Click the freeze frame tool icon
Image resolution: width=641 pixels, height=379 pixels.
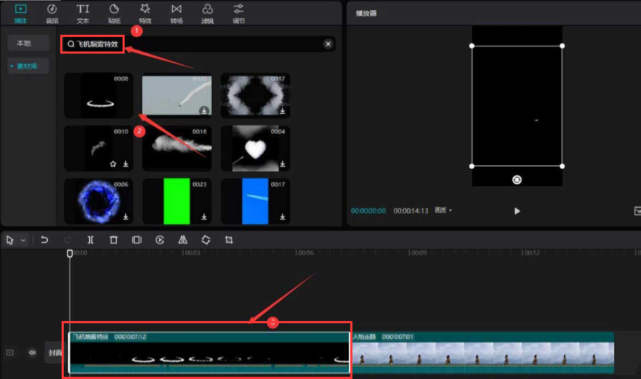136,240
